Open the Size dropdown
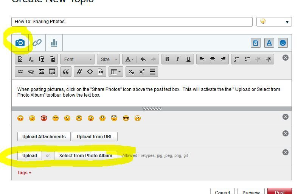Image resolution: width=301 pixels, height=194 pixels. pos(108,59)
